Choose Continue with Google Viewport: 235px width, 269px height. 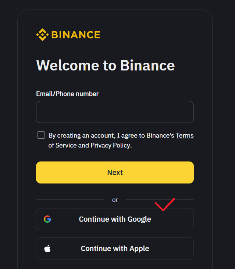115,219
